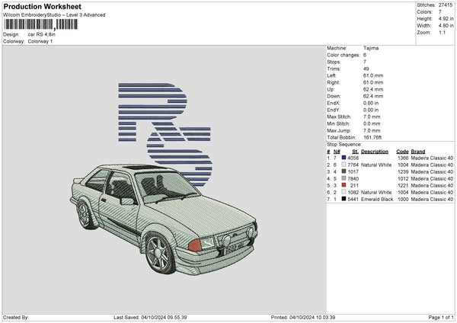The height and width of the screenshot is (323, 457).
Task: Select Natural White in the 7764 row
Action: [x=376, y=165]
